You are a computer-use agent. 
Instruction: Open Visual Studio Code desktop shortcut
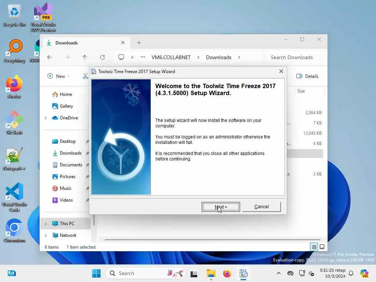tap(14, 197)
